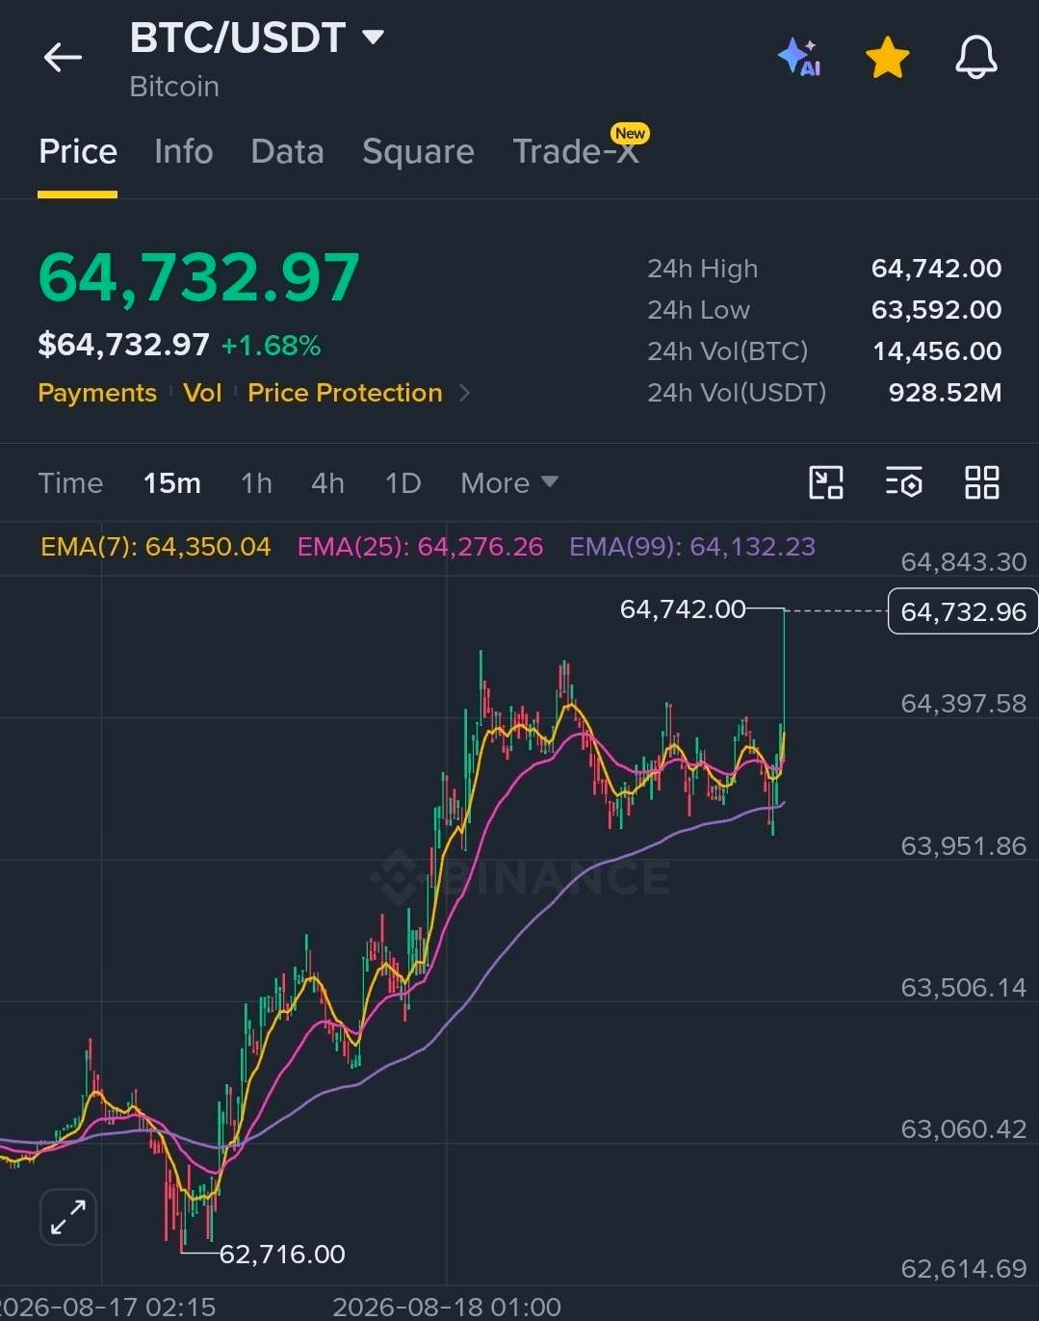This screenshot has height=1321, width=1039.
Task: Select the 4h chart interval
Action: (x=327, y=482)
